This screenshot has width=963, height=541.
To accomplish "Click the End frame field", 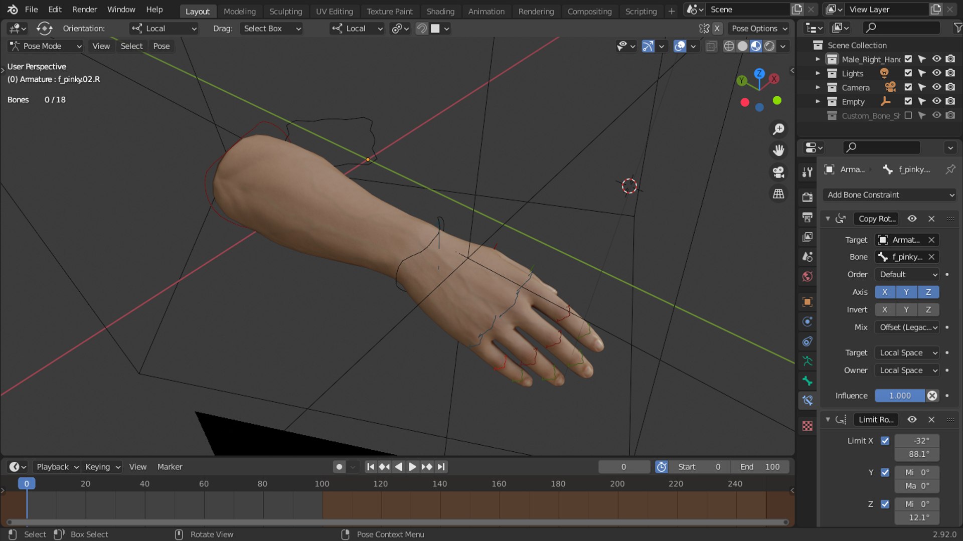I will (x=760, y=467).
